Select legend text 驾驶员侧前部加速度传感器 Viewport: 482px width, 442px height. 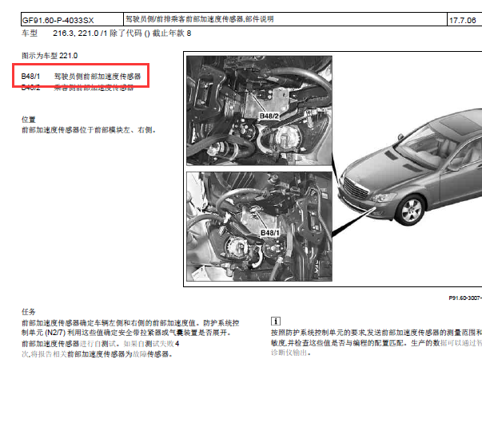click(x=98, y=77)
